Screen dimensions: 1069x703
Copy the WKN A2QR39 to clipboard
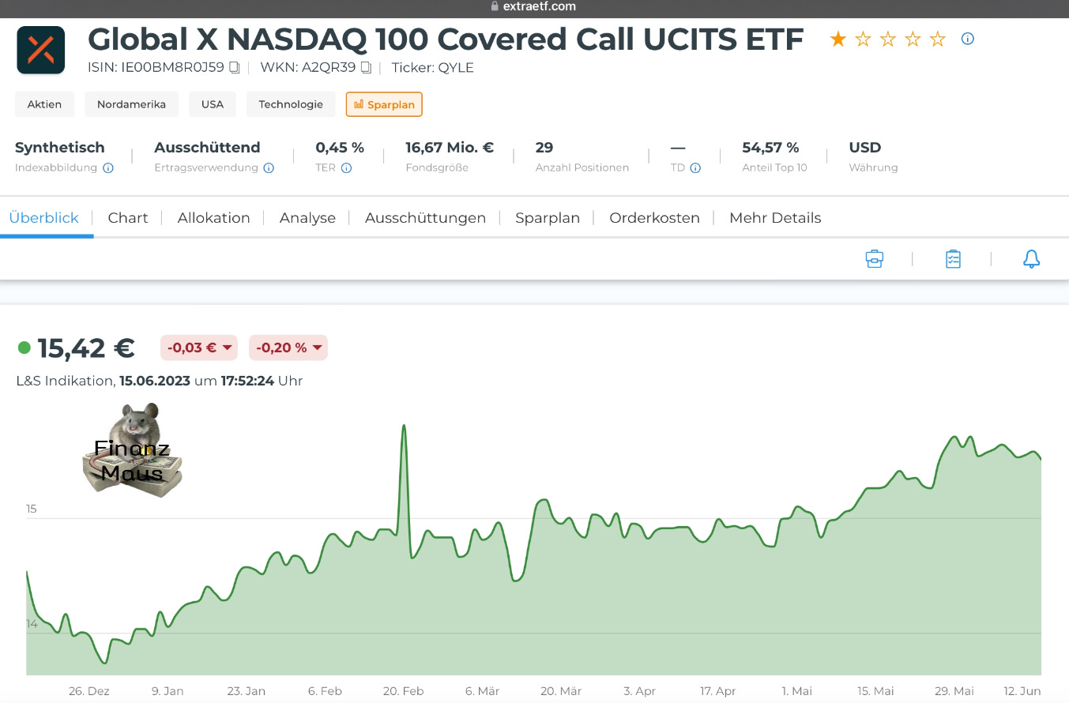[x=366, y=68]
